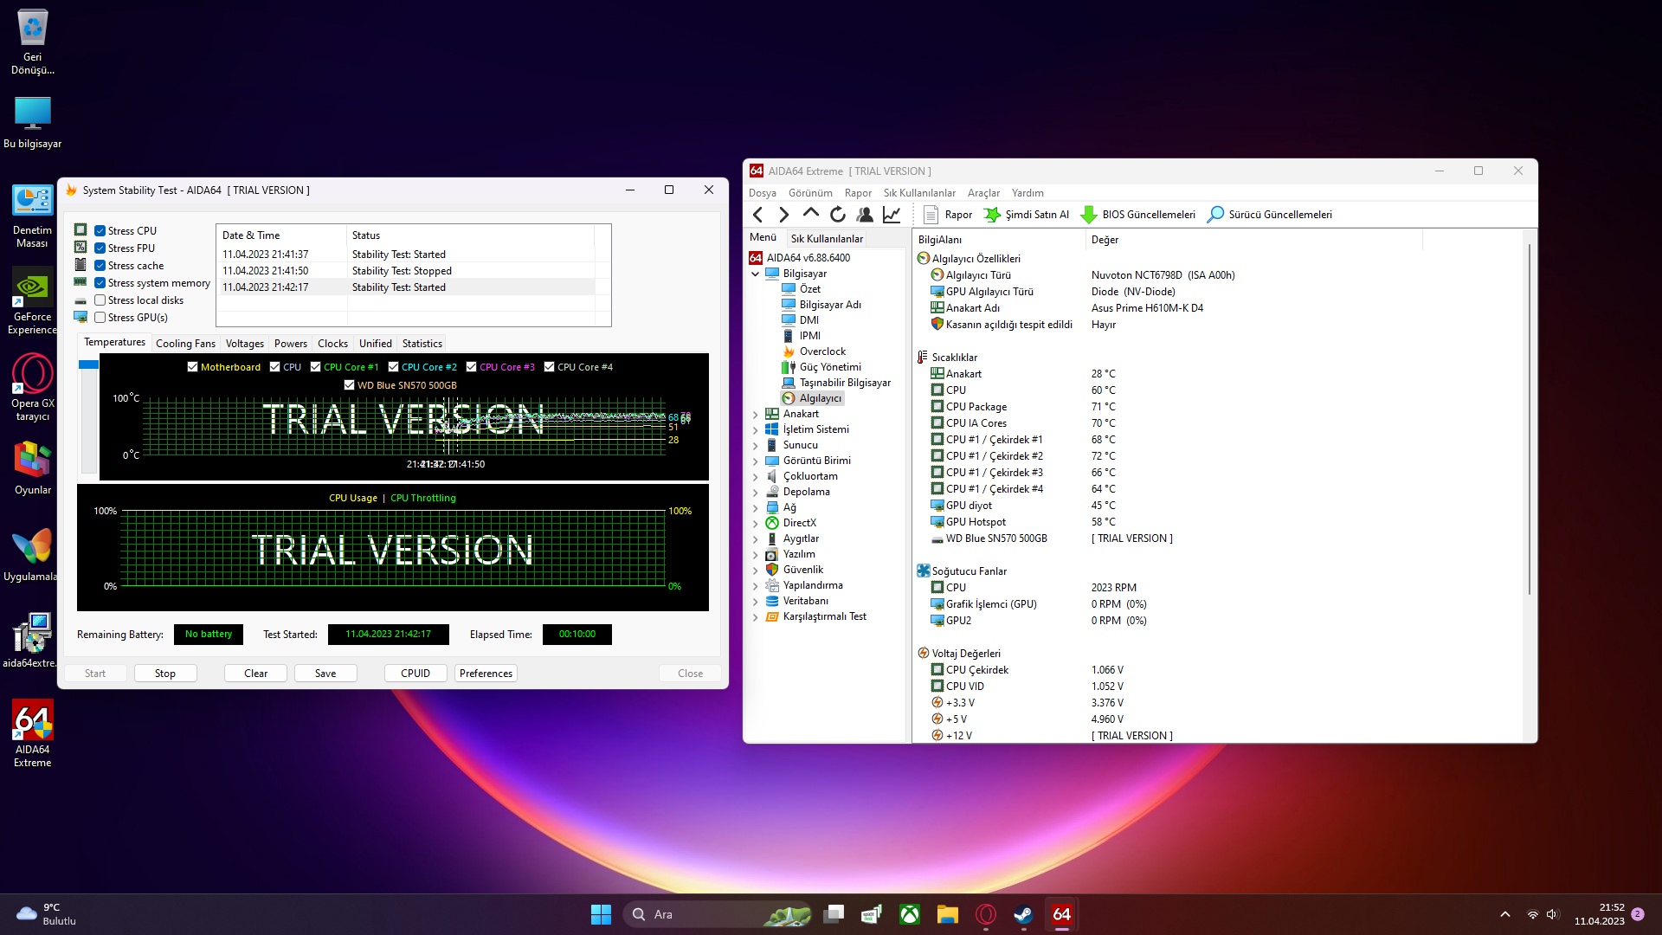Screen dimensions: 1662x935
Task: Open Rapor in AIDA64 toolbar
Action: pyautogui.click(x=948, y=215)
